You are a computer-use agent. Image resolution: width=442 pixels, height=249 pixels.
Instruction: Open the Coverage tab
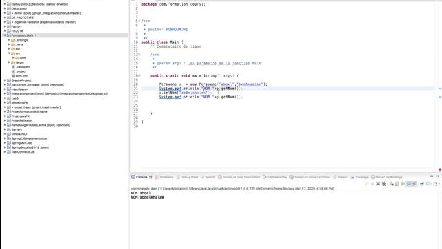coord(359,177)
